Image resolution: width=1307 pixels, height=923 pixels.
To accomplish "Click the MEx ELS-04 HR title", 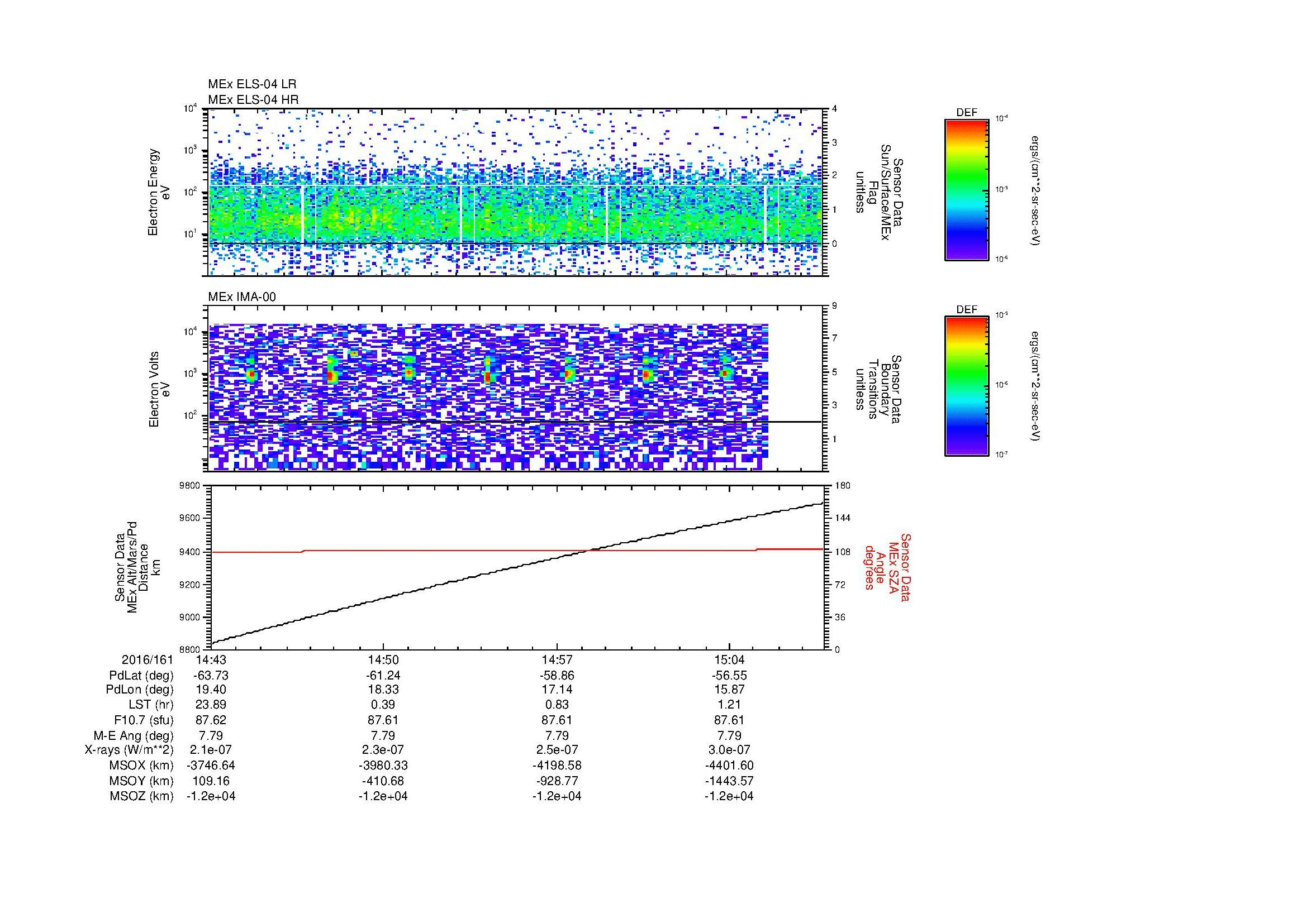I will click(x=253, y=100).
